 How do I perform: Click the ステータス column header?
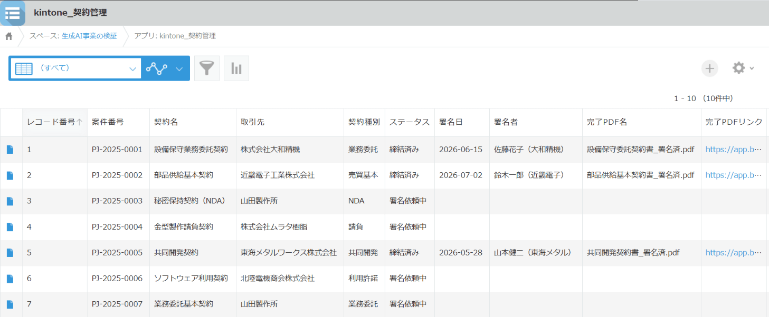[x=409, y=122]
